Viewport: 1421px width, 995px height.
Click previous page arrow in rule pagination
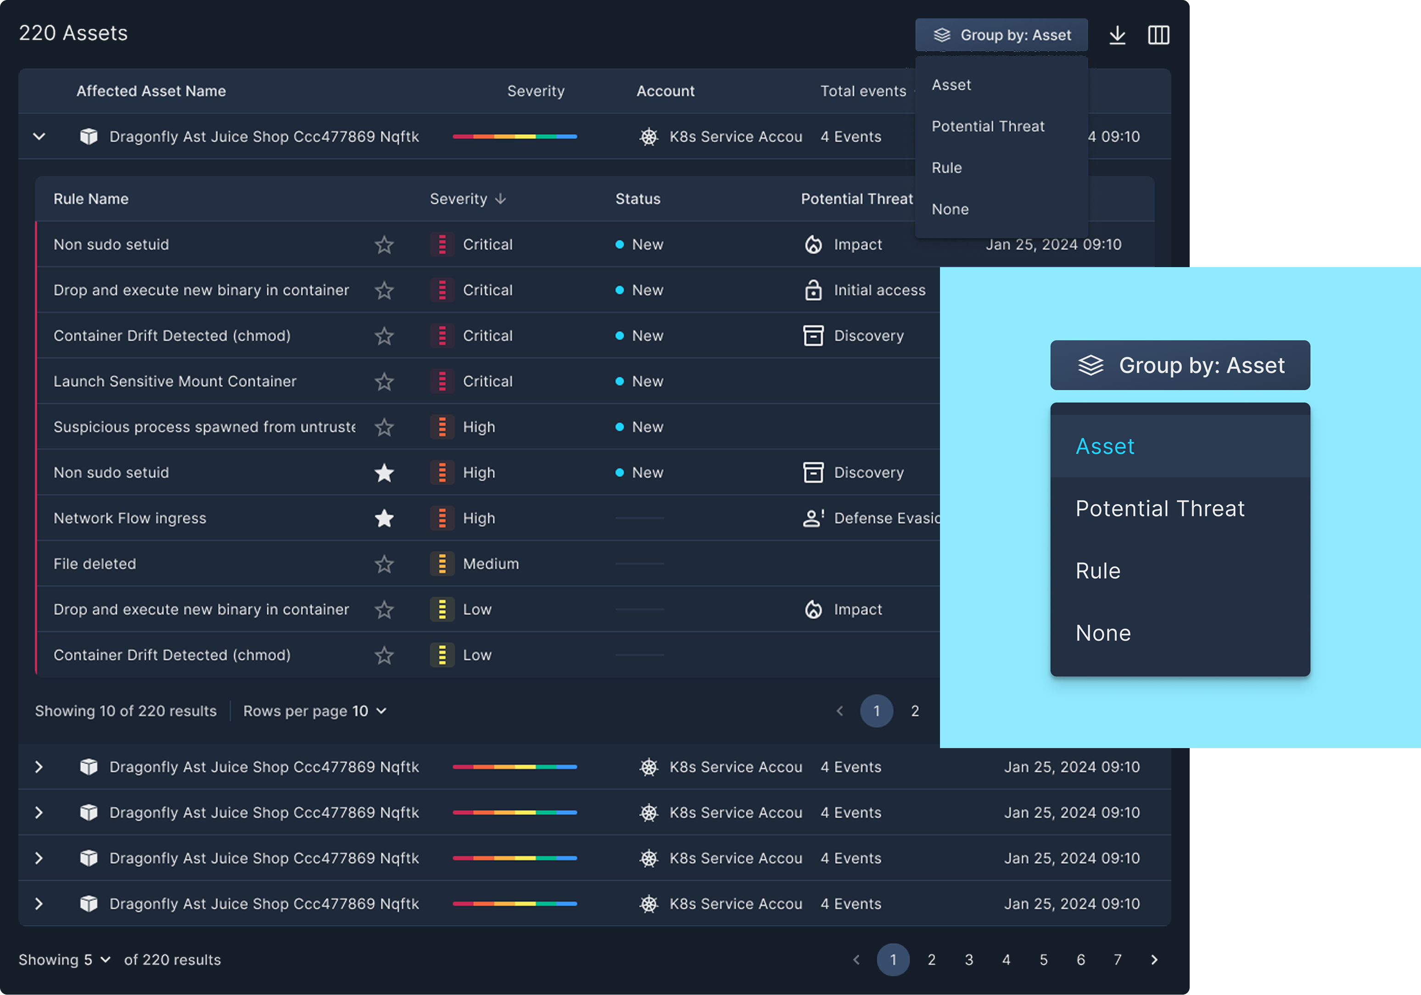click(840, 711)
